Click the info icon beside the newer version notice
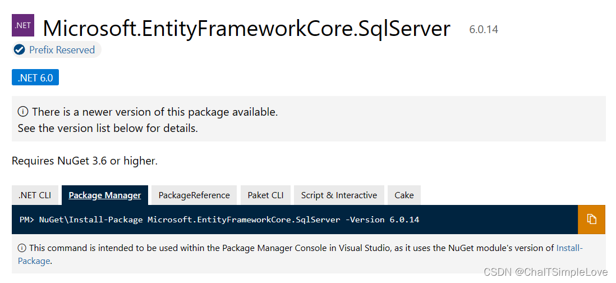This screenshot has height=283, width=616. [23, 112]
